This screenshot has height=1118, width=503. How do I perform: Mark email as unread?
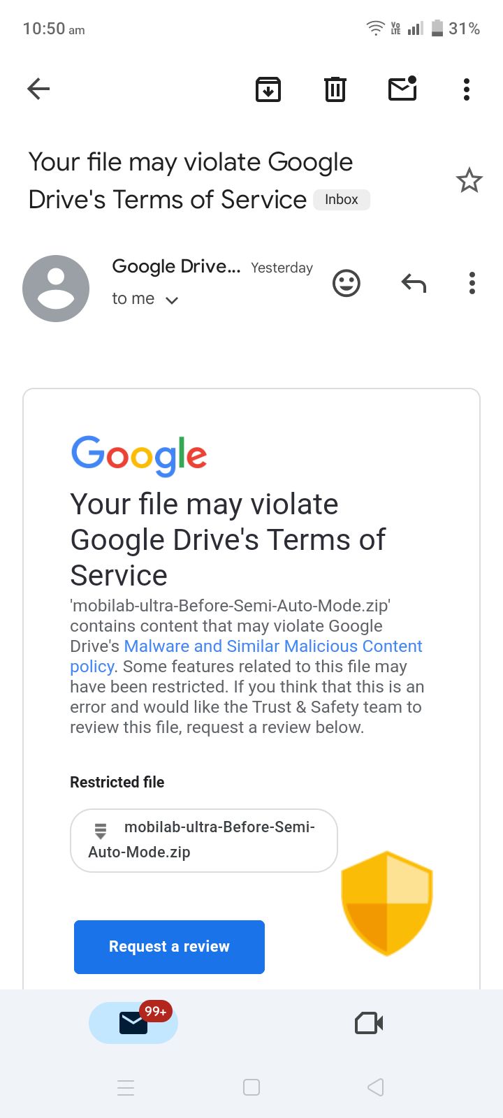(x=402, y=89)
